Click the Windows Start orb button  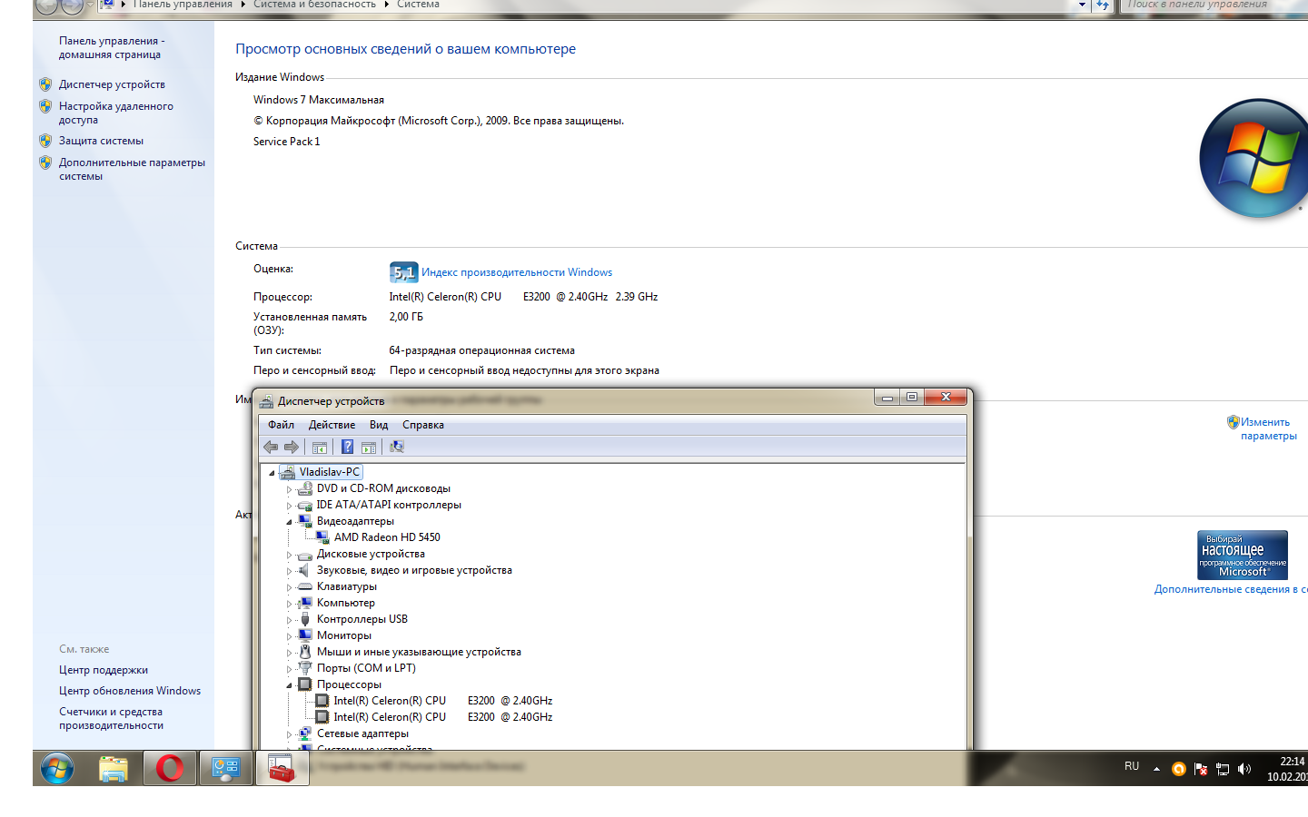click(57, 768)
